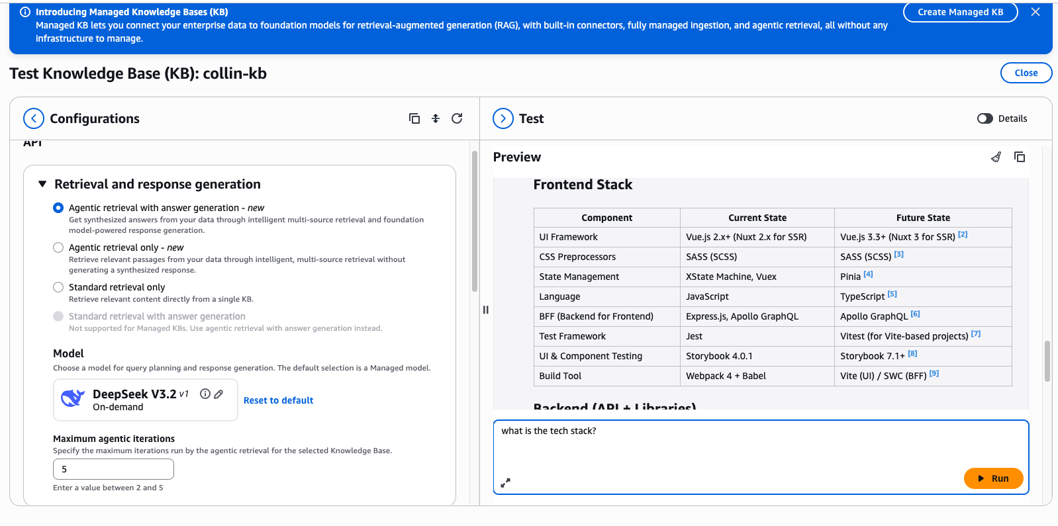Click the 'Build Tool' table cell
Image resolution: width=1058 pixels, height=526 pixels.
[607, 376]
